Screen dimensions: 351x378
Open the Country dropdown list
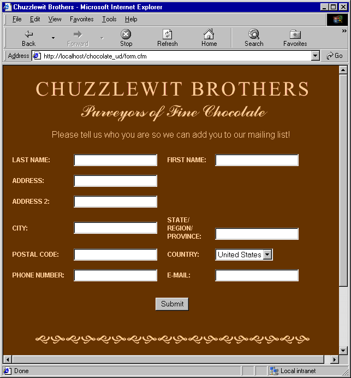coord(267,255)
